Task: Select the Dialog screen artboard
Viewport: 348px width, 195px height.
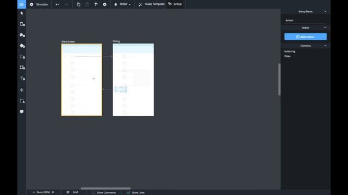Action: pos(133,80)
